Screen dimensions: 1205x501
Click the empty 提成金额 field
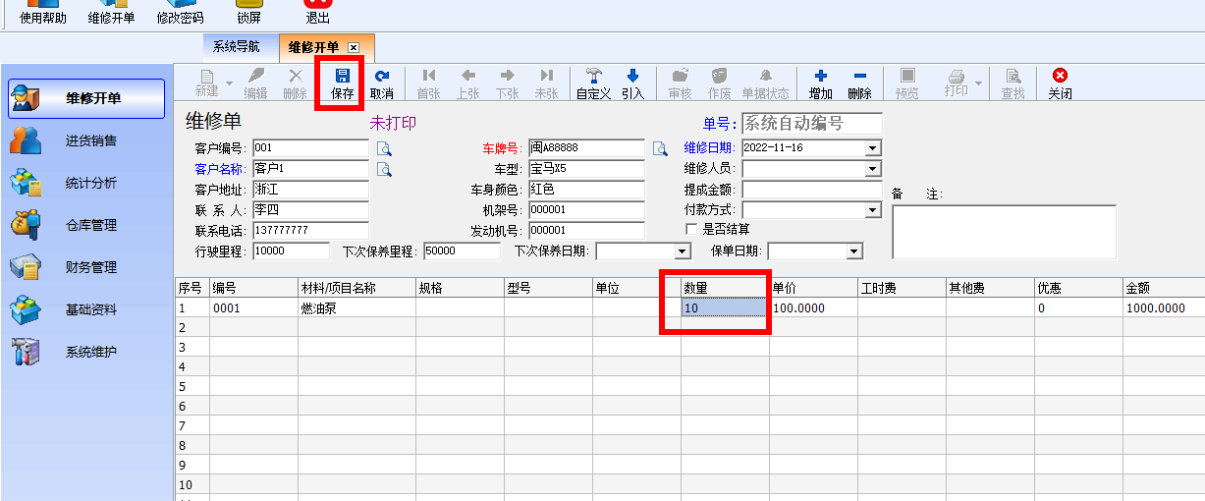click(x=811, y=190)
